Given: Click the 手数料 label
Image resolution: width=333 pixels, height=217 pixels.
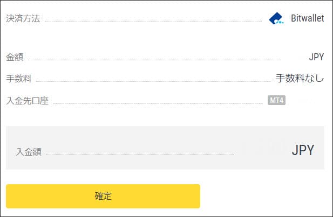Looking at the screenshot, I should click(x=19, y=79).
